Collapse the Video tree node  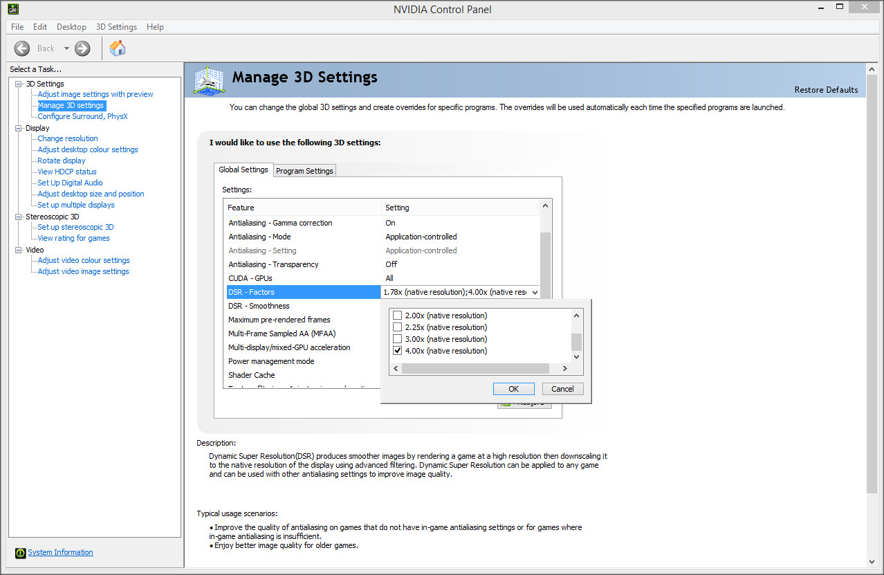[19, 250]
